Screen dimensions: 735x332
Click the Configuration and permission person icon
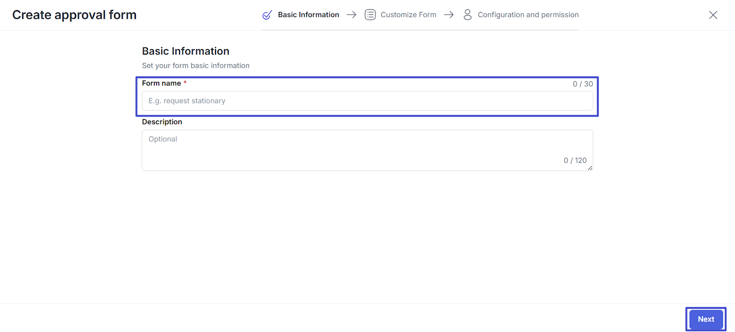(x=467, y=15)
